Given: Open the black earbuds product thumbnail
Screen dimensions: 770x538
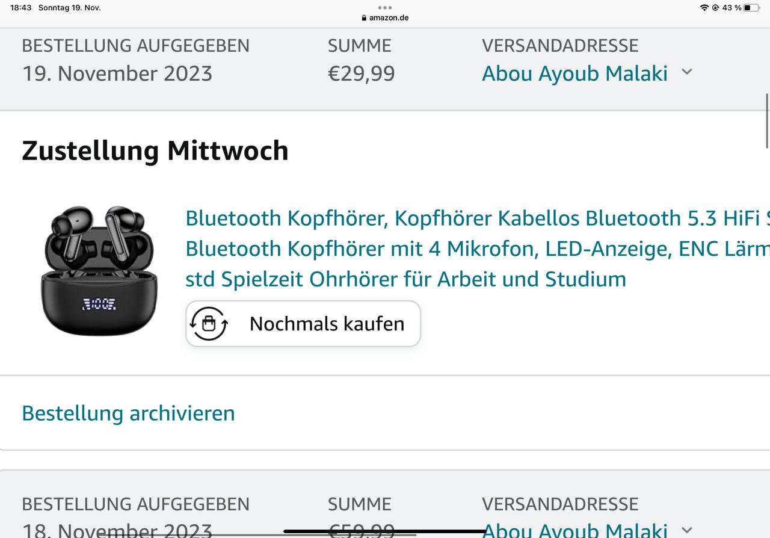Looking at the screenshot, I should click(x=99, y=270).
